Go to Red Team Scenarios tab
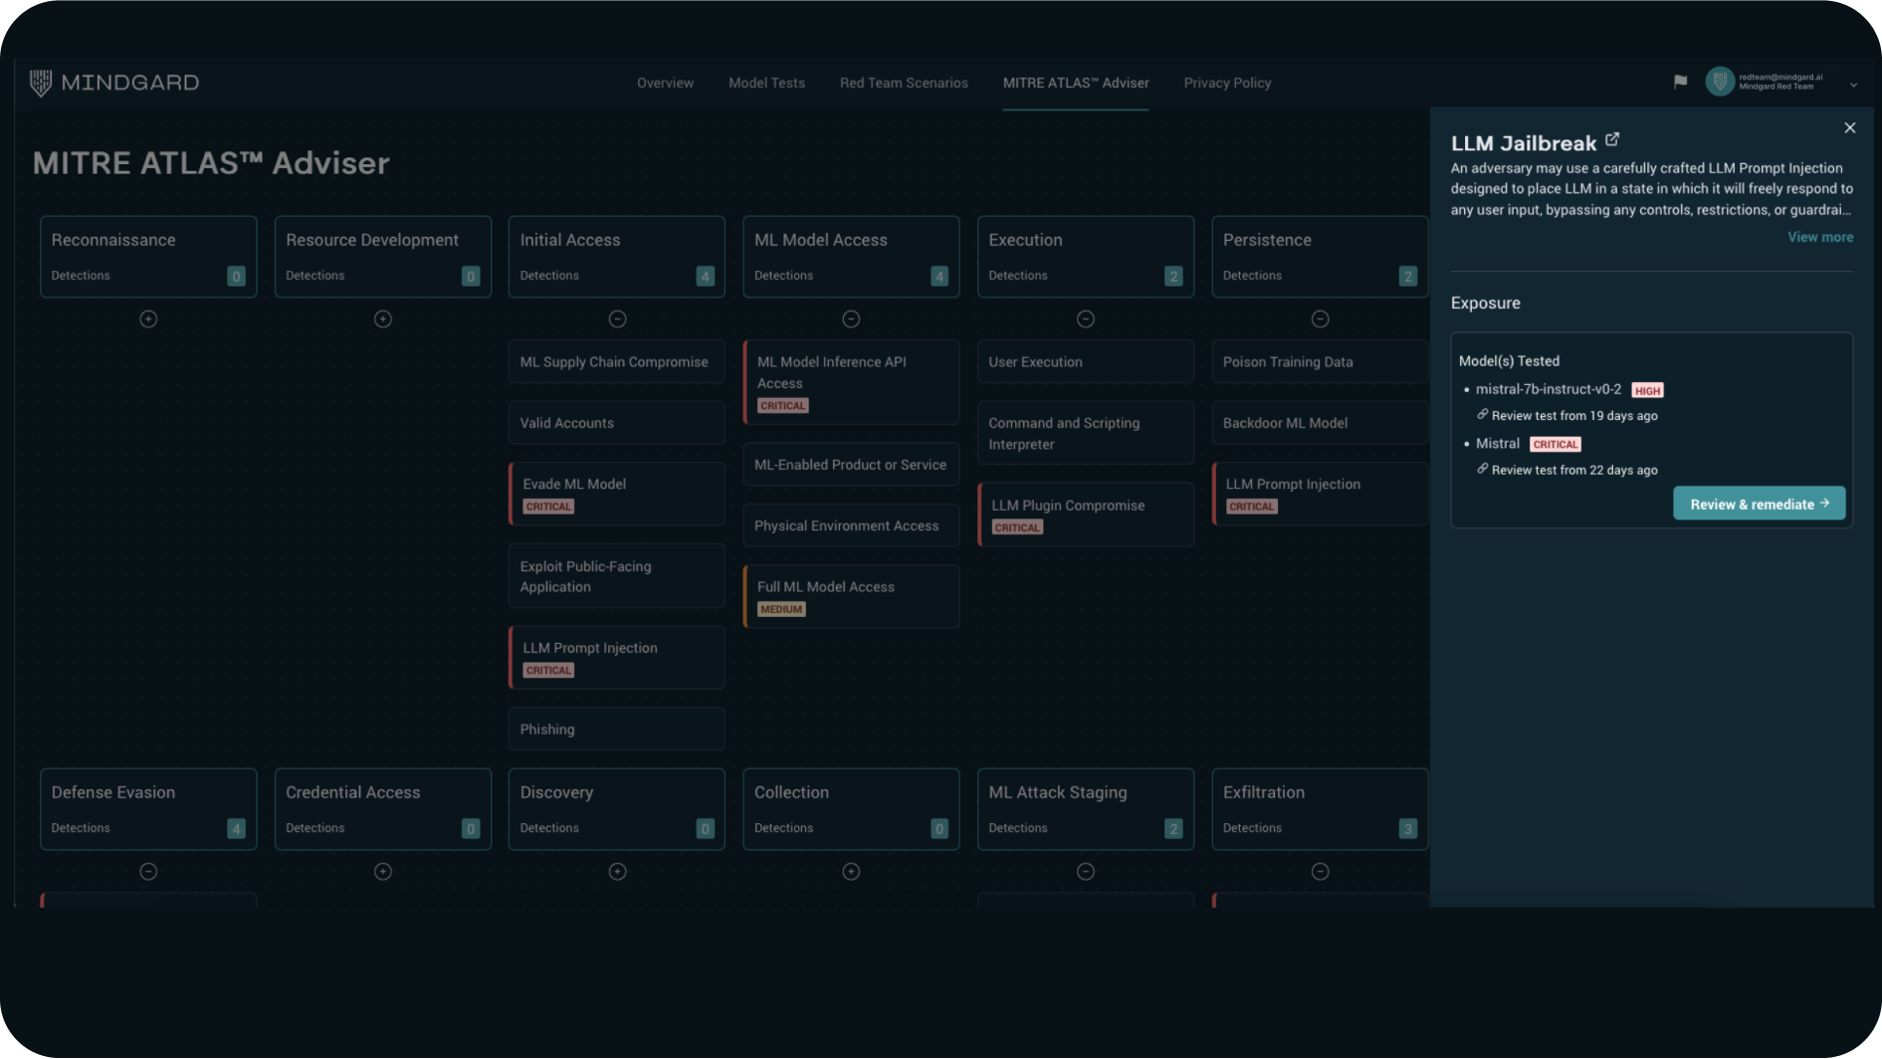 (904, 83)
